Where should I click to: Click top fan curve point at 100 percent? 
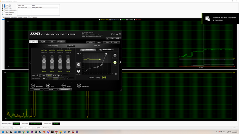pos(106,54)
